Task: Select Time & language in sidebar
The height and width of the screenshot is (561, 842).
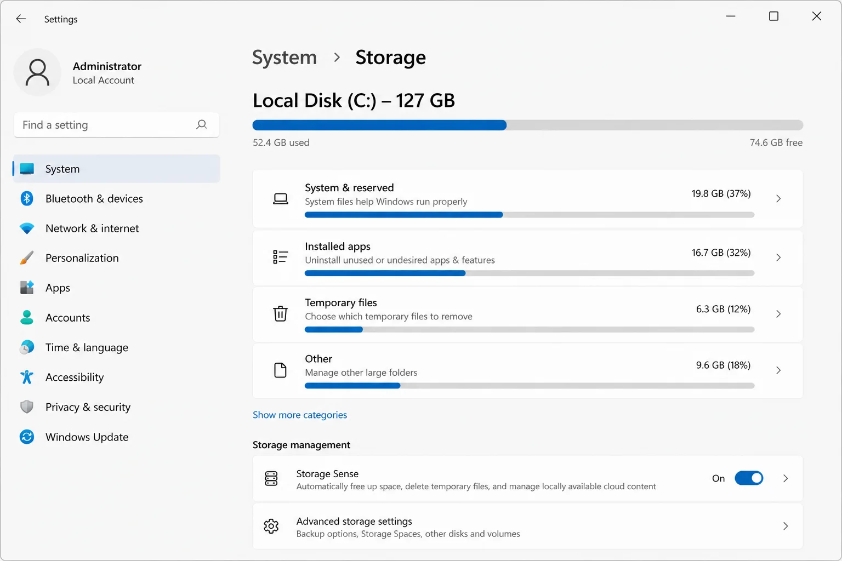Action: point(117,347)
